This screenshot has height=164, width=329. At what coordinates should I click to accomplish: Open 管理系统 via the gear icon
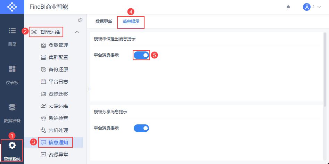(12, 145)
